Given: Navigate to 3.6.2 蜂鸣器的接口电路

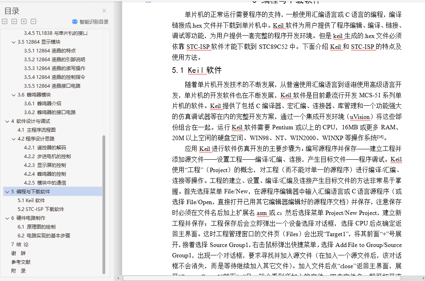Looking at the screenshot, I should [50, 112].
